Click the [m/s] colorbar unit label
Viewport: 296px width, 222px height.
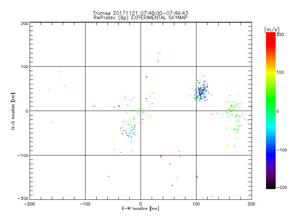[x=272, y=30]
